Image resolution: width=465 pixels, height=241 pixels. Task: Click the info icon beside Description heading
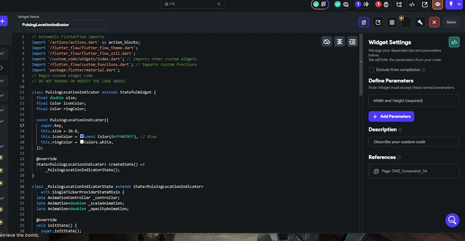(x=400, y=129)
